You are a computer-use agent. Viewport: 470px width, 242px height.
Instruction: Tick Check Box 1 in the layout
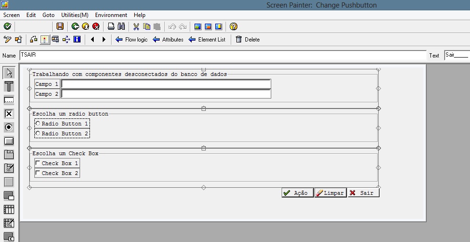click(x=38, y=163)
